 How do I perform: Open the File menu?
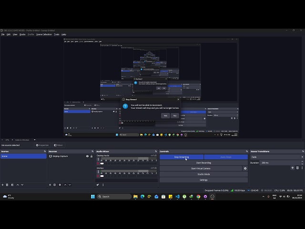tap(3, 34)
